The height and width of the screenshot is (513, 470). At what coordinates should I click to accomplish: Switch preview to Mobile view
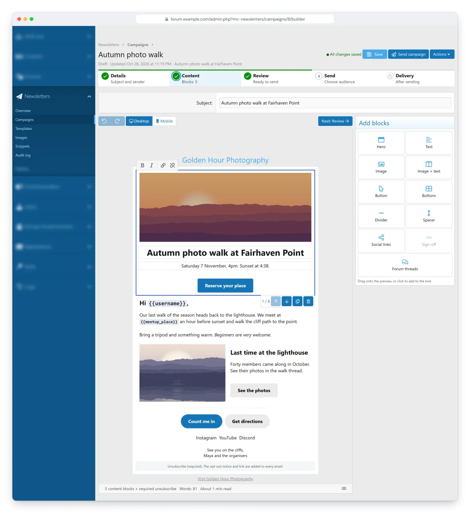[x=164, y=121]
